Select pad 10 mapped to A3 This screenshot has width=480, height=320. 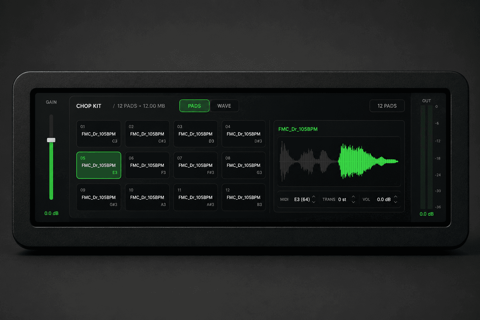click(147, 197)
